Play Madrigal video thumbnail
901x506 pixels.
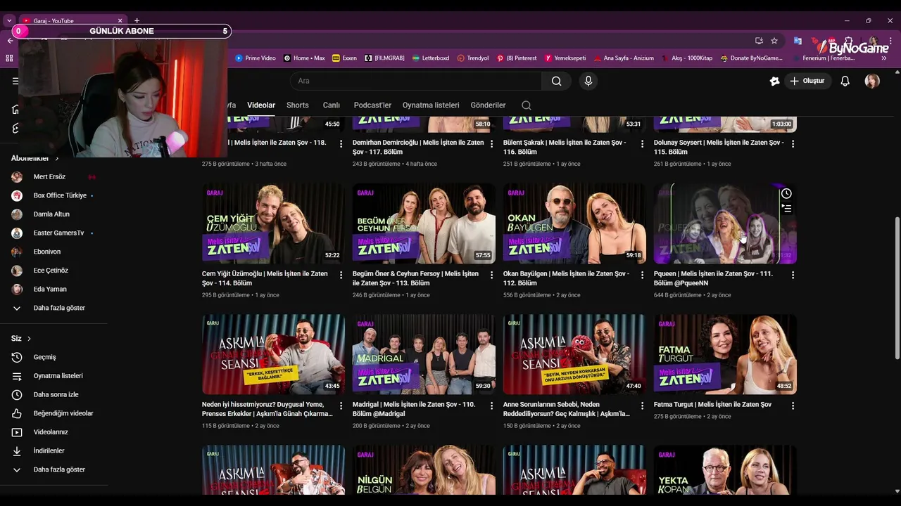point(424,354)
